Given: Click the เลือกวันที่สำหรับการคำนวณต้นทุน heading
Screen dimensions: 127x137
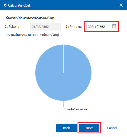Looking at the screenshot, I should point(30,18).
